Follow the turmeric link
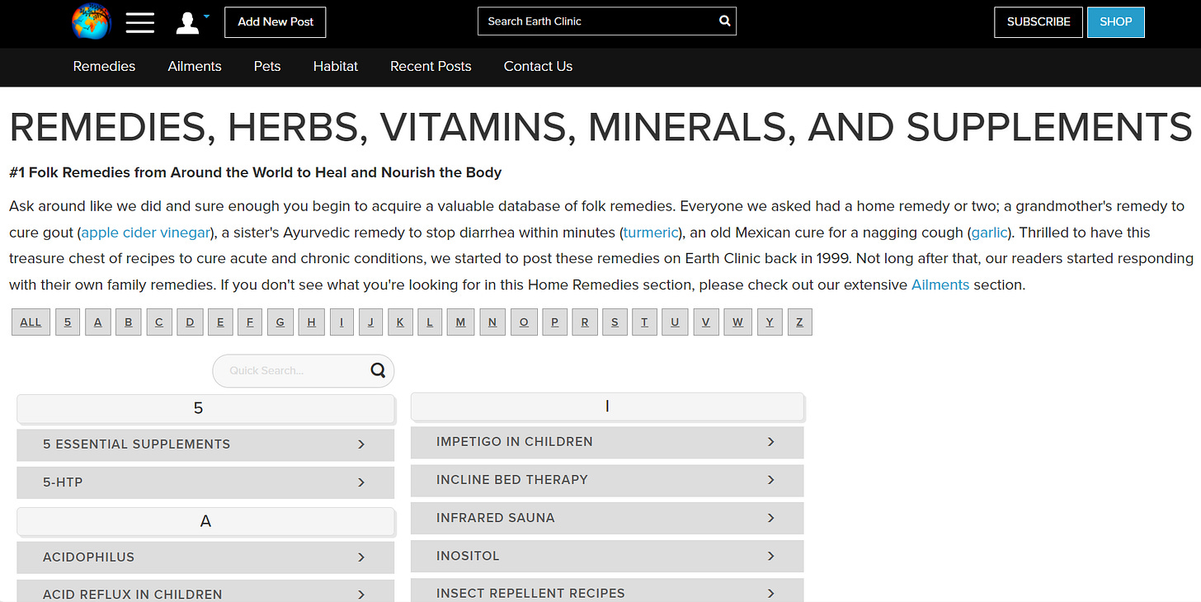The width and height of the screenshot is (1201, 602). pyautogui.click(x=651, y=233)
